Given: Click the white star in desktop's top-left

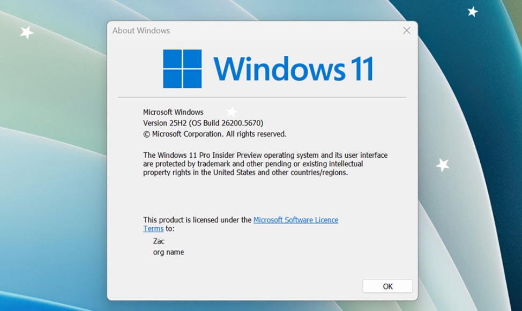Looking at the screenshot, I should (x=26, y=32).
